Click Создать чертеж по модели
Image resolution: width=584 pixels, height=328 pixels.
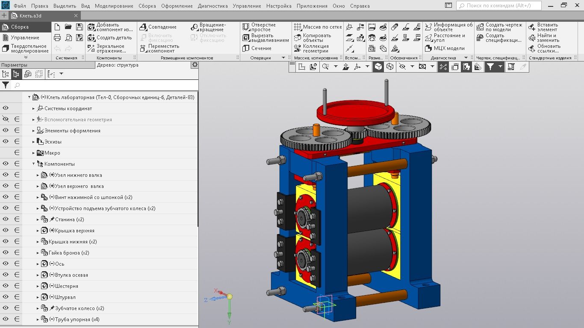point(499,27)
